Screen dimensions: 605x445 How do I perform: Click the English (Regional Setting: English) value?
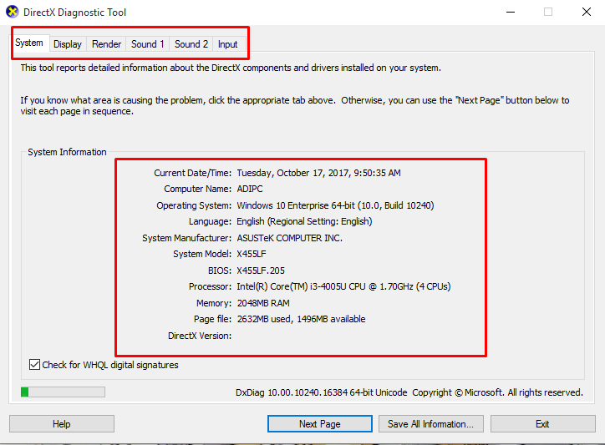point(304,221)
